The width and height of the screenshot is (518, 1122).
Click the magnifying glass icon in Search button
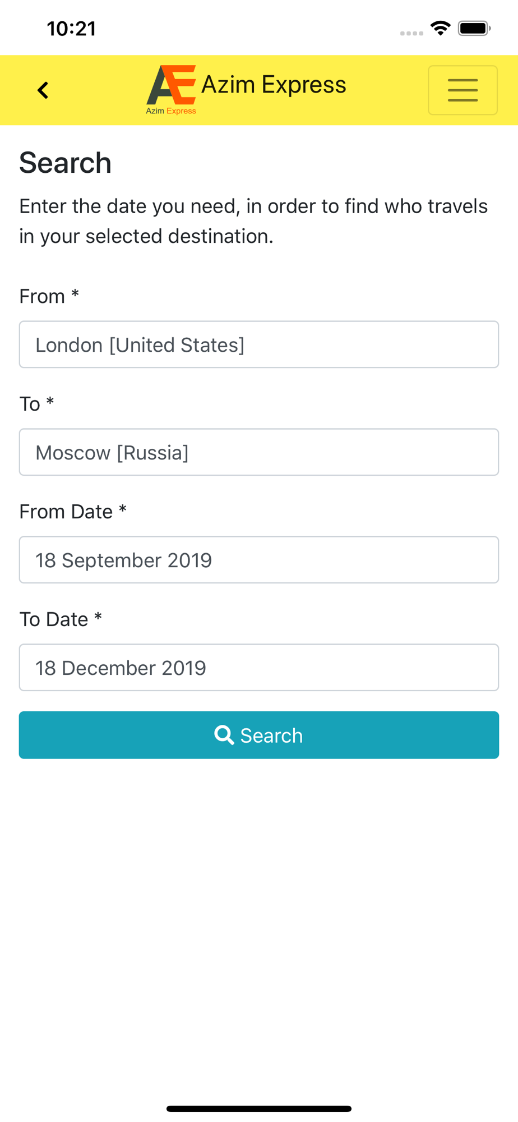(224, 735)
